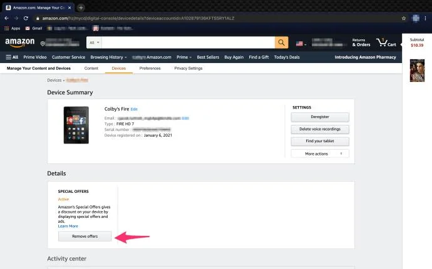Click Manage Your Content and Devices heading
Viewport: 432px width, 269px height.
point(39,68)
